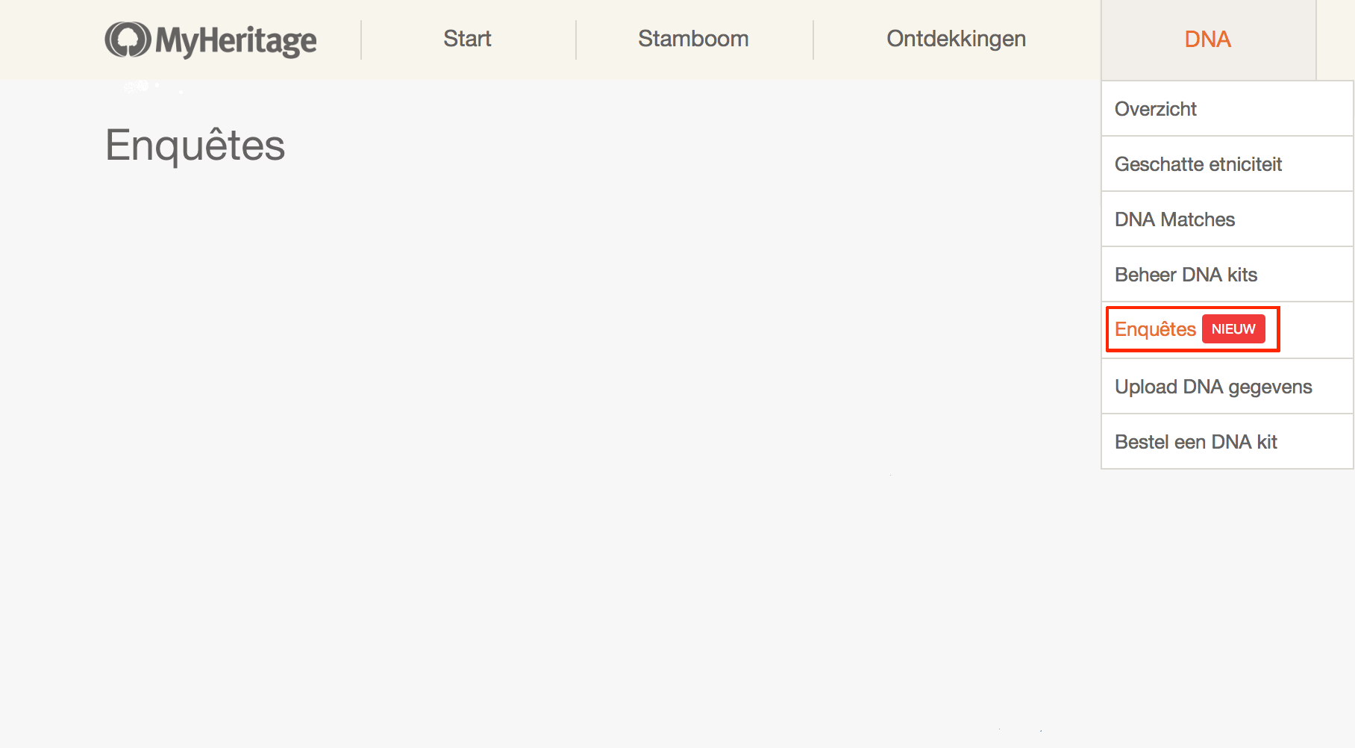Viewport: 1355px width, 748px height.
Task: Open Geschatte etniciteit menu entry
Action: click(1198, 164)
